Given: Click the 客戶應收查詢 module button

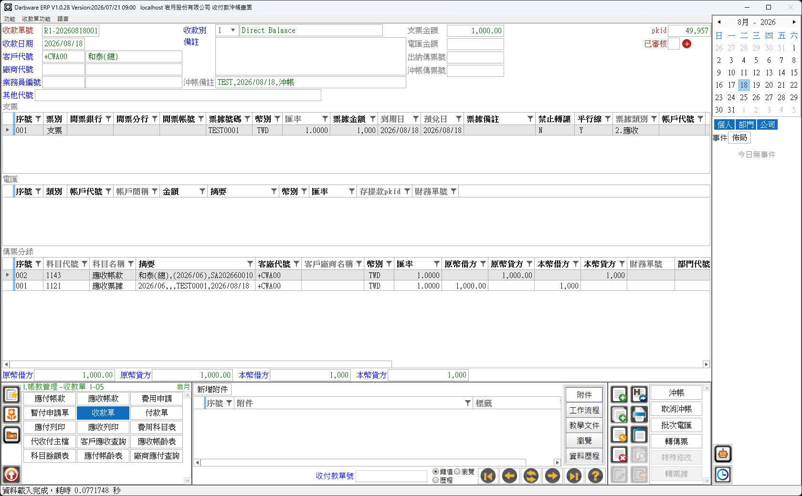Looking at the screenshot, I should click(103, 441).
